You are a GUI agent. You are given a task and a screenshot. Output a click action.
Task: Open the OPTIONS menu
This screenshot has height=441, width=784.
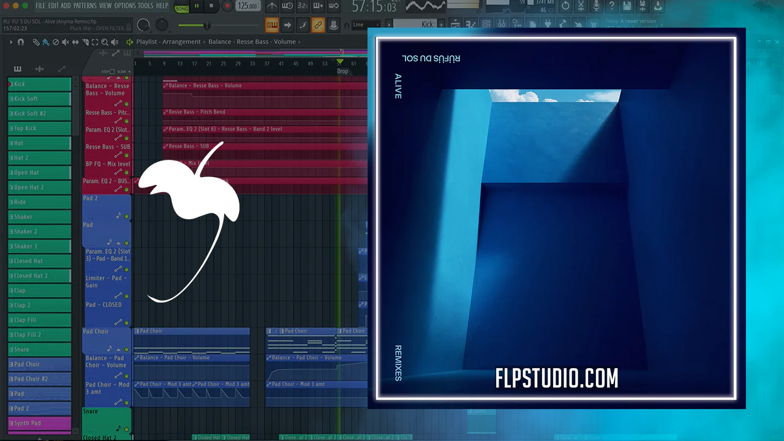[x=125, y=6]
